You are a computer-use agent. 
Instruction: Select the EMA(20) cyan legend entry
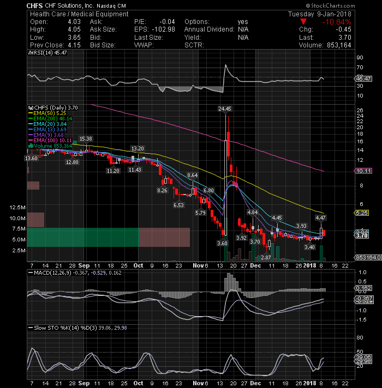coord(47,124)
